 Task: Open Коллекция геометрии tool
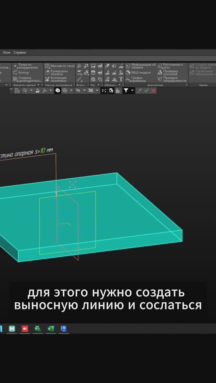click(56, 79)
